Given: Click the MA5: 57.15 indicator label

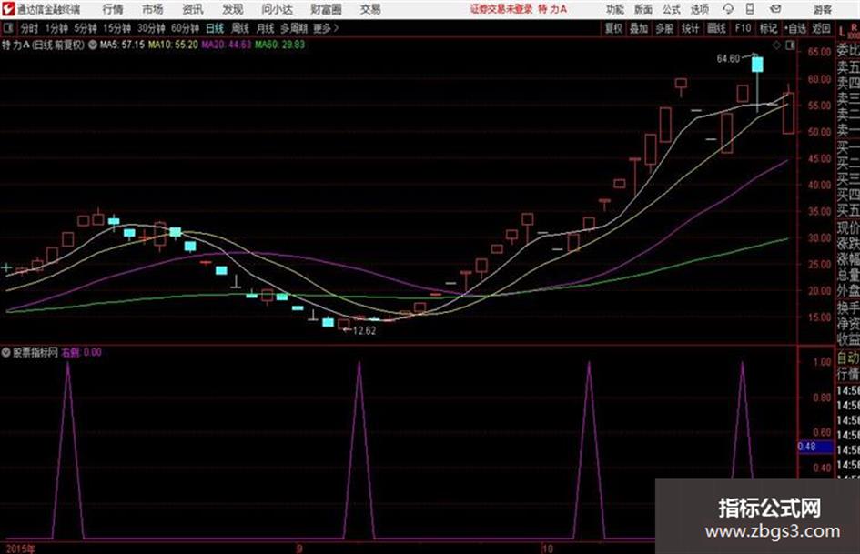Looking at the screenshot, I should [122, 45].
